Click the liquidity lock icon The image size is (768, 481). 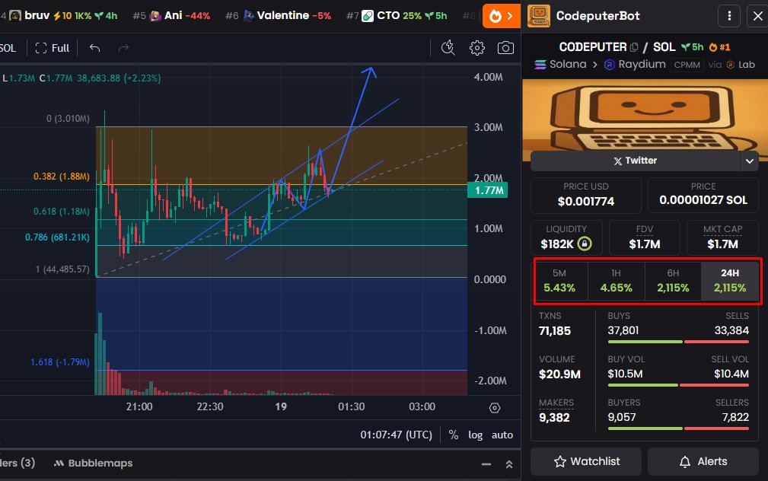pyautogui.click(x=585, y=244)
